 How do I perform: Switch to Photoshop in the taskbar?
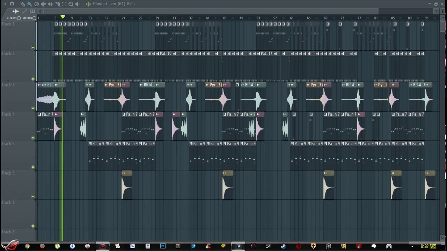[x=163, y=246]
